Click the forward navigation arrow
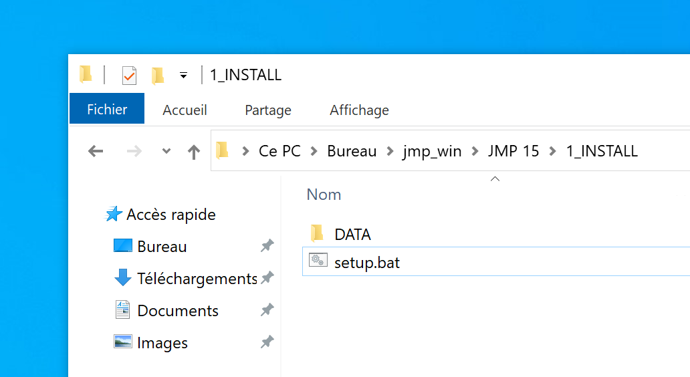690x377 pixels. coord(134,152)
